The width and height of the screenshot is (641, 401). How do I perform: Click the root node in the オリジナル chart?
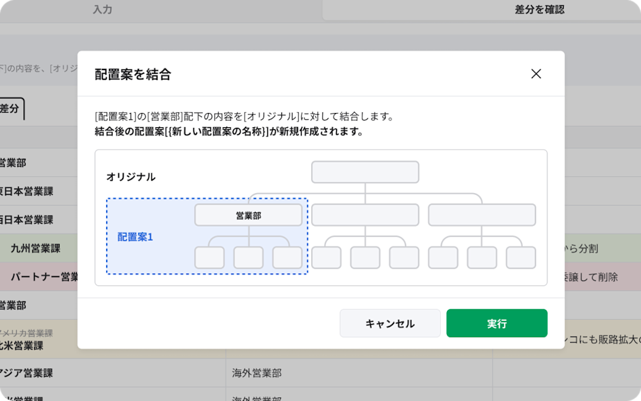tap(365, 172)
